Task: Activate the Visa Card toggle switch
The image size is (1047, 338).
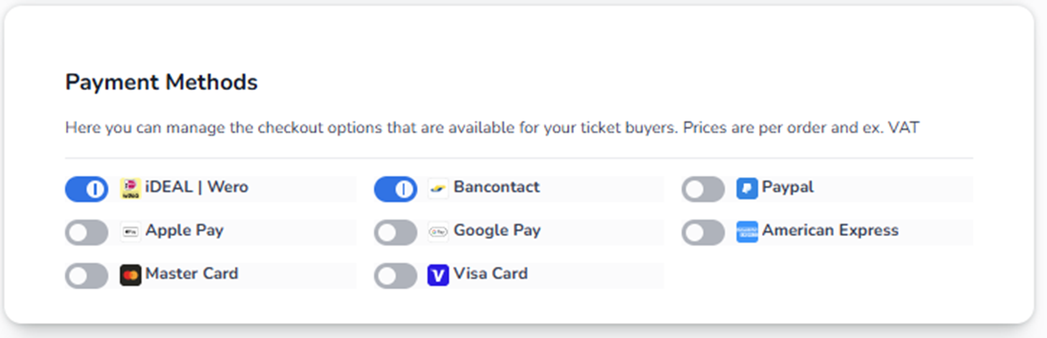Action: 395,276
